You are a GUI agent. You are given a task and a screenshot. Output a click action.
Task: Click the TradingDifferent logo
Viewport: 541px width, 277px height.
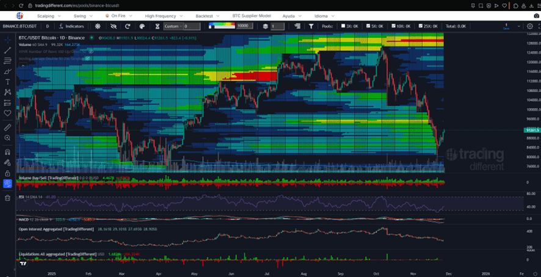click(x=20, y=15)
